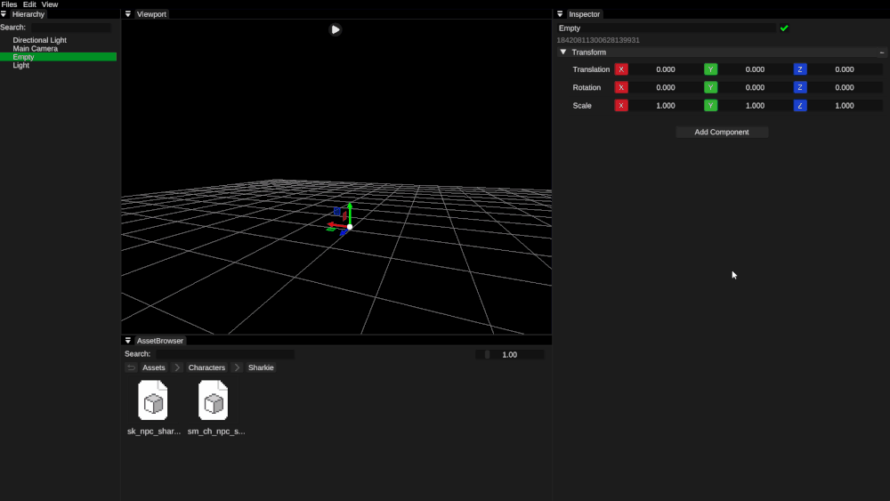Click the green Y label beside Rotation
The width and height of the screenshot is (890, 501).
pyautogui.click(x=710, y=87)
